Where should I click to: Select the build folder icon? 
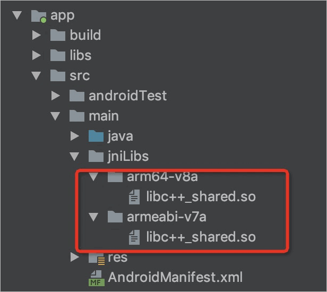coord(58,35)
